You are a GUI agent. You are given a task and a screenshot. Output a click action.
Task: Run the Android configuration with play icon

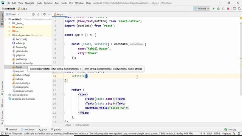[213, 9]
